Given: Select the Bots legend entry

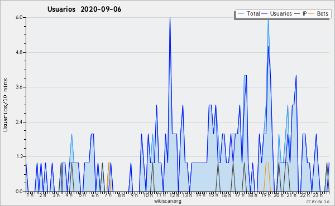Looking at the screenshot, I should click(x=318, y=13).
